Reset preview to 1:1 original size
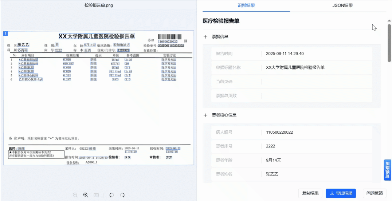392x201 pixels. pyautogui.click(x=96, y=195)
